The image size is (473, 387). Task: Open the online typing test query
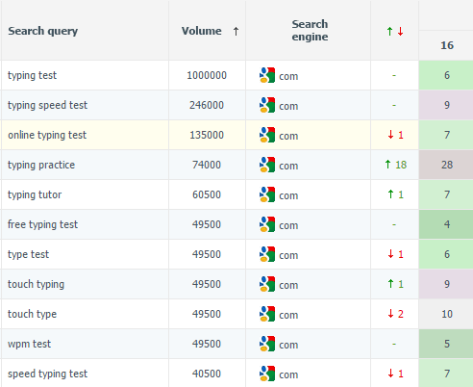47,135
